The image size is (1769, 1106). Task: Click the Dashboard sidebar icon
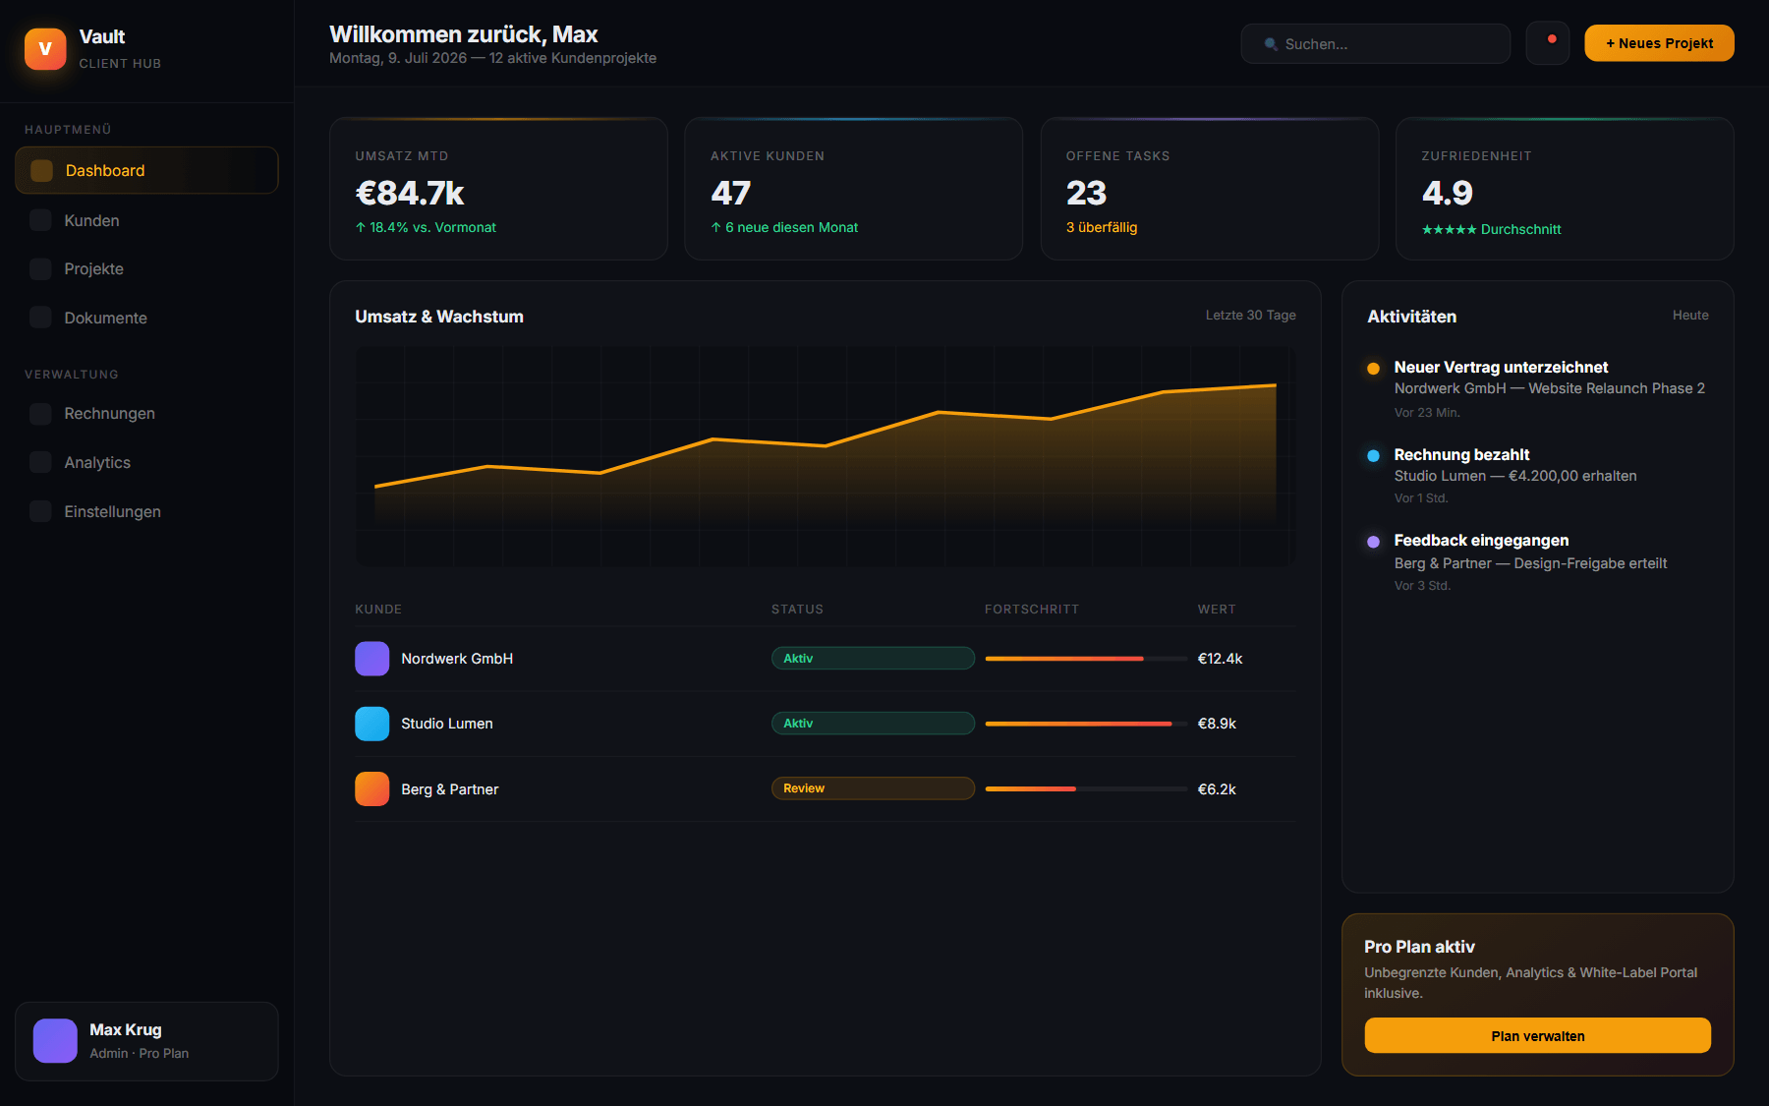[x=42, y=170]
